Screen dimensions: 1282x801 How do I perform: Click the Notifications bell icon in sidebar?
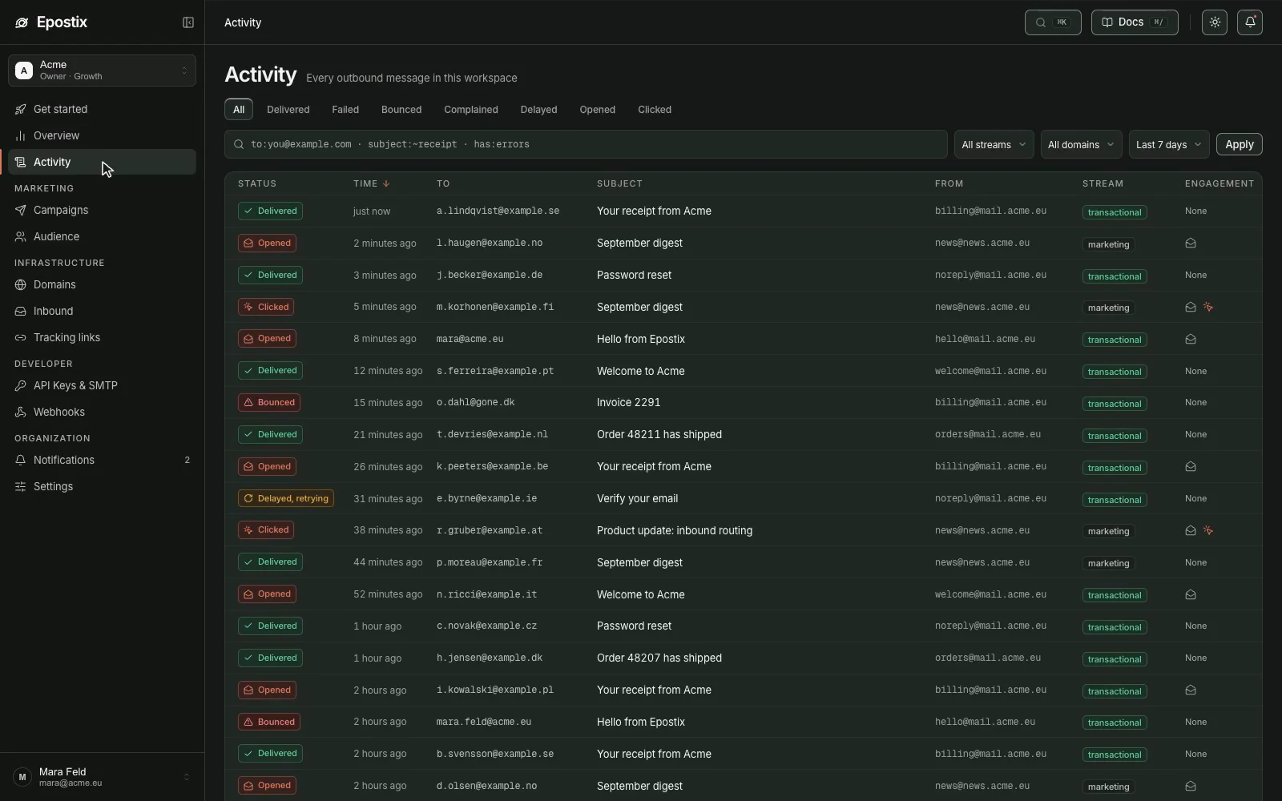click(x=21, y=460)
